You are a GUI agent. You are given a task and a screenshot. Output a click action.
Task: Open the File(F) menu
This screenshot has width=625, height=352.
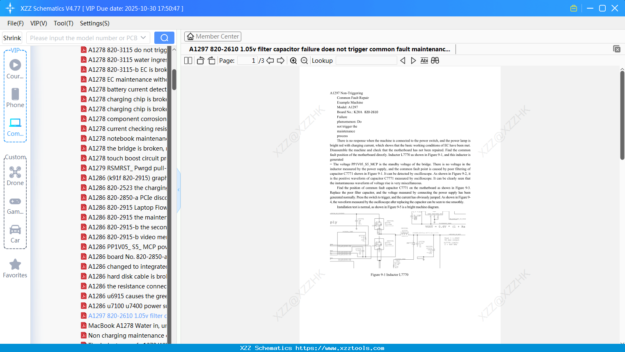coord(16,23)
